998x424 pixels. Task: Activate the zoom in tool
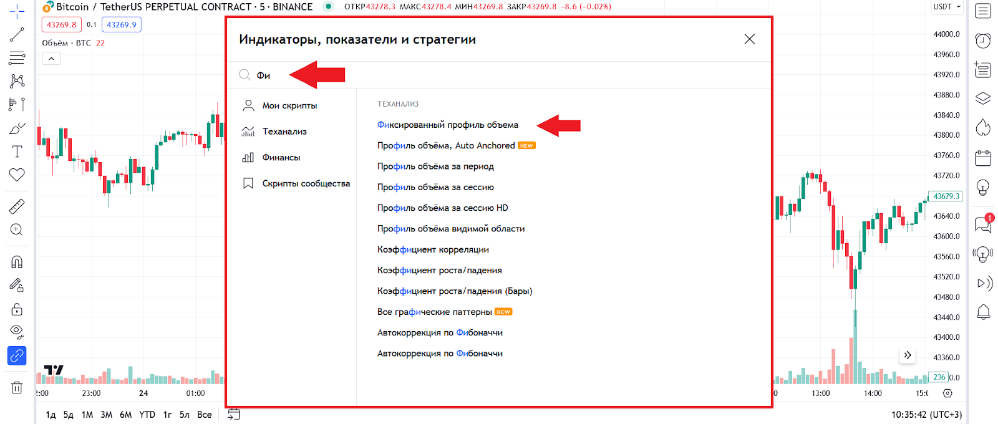pyautogui.click(x=17, y=229)
